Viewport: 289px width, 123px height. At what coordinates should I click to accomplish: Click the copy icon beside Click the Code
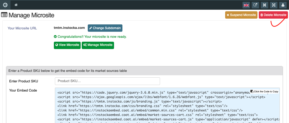click(x=252, y=91)
